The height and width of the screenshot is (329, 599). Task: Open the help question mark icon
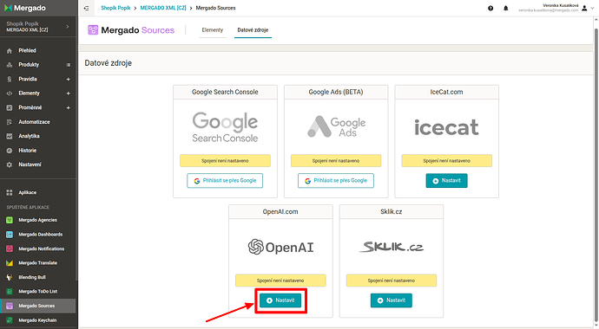[490, 9]
